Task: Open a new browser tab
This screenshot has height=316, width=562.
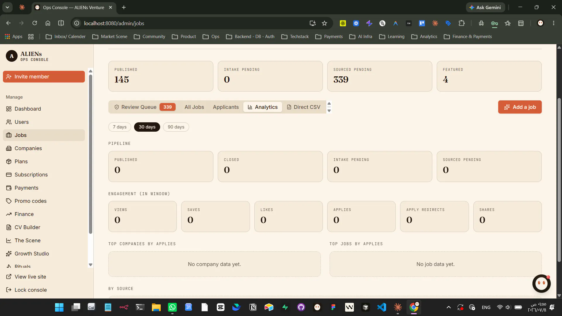Action: tap(124, 7)
